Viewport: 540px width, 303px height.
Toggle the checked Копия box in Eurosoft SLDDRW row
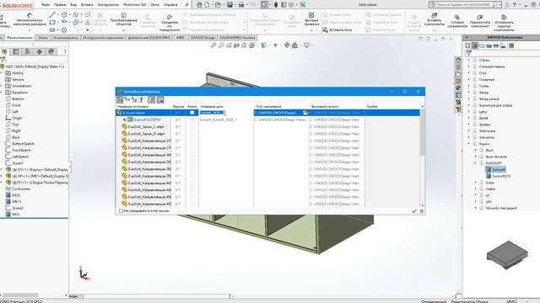[x=192, y=120]
